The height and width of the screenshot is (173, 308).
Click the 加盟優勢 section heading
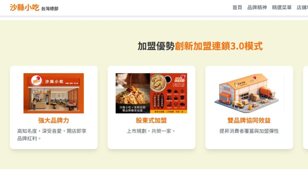click(156, 46)
